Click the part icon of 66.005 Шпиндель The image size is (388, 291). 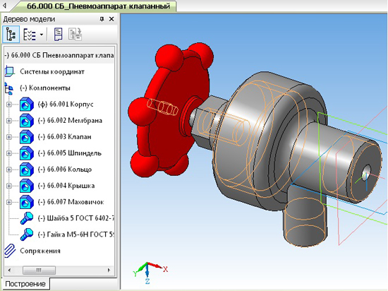(x=27, y=153)
